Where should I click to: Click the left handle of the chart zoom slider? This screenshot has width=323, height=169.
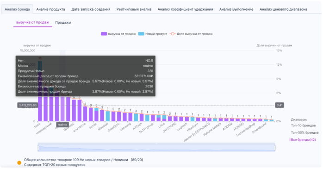coord(38,148)
